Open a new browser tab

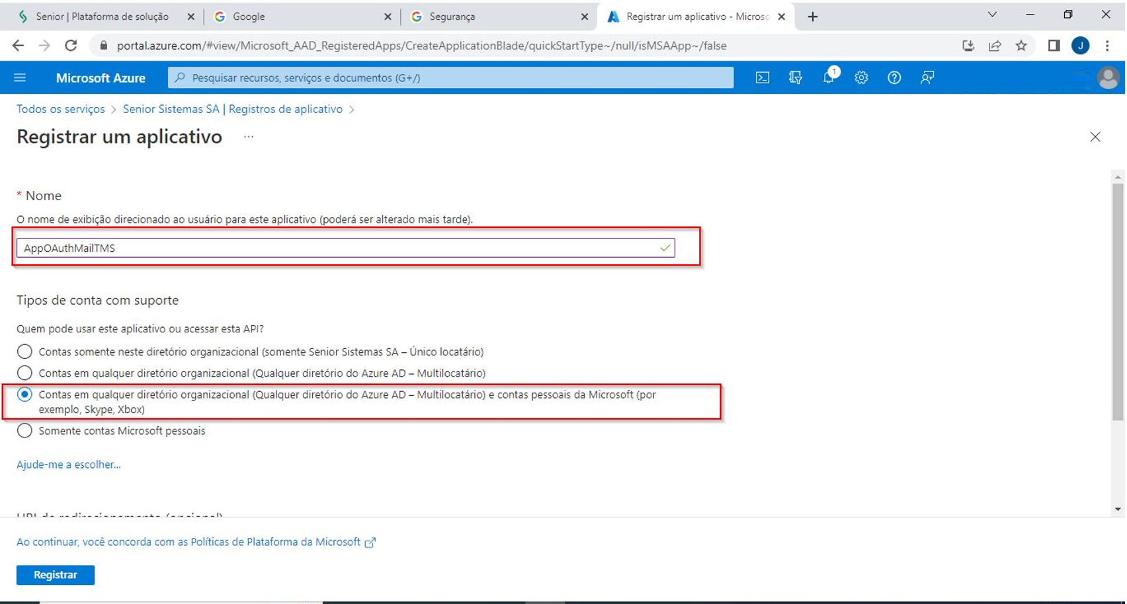tap(813, 17)
